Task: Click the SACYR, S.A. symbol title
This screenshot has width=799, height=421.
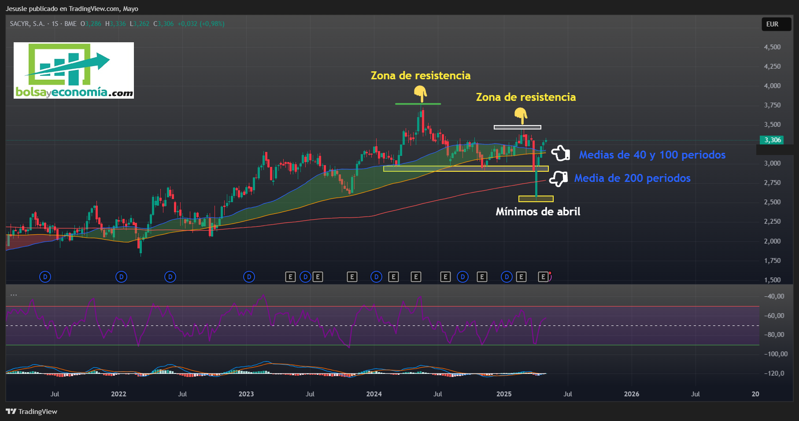Action: (27, 24)
